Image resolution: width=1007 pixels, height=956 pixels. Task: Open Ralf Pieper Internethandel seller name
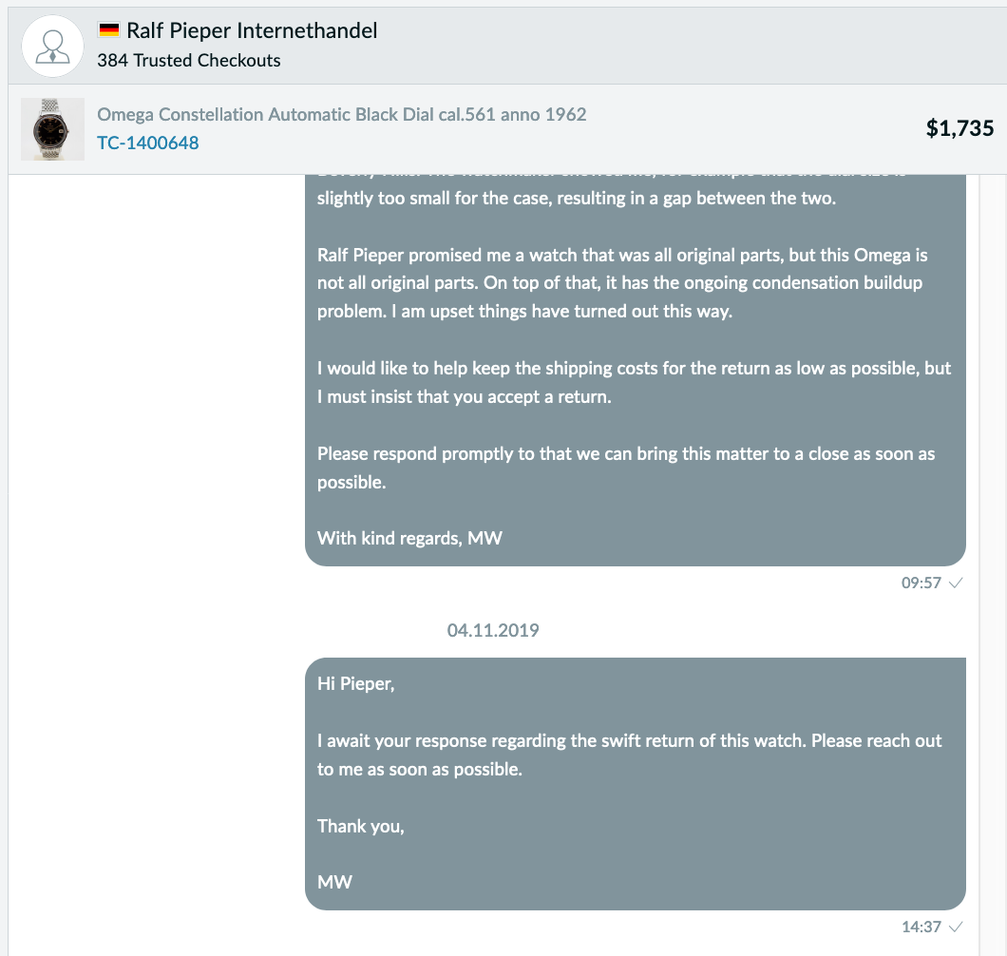click(252, 30)
